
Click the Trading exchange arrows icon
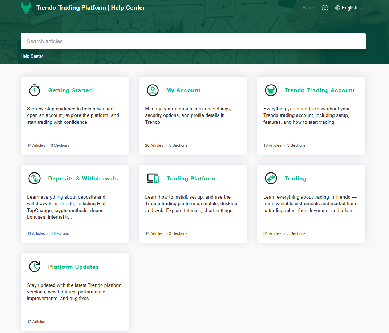271,179
